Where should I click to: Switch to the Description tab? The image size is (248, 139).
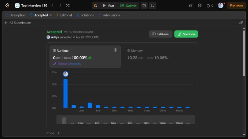pos(15,15)
